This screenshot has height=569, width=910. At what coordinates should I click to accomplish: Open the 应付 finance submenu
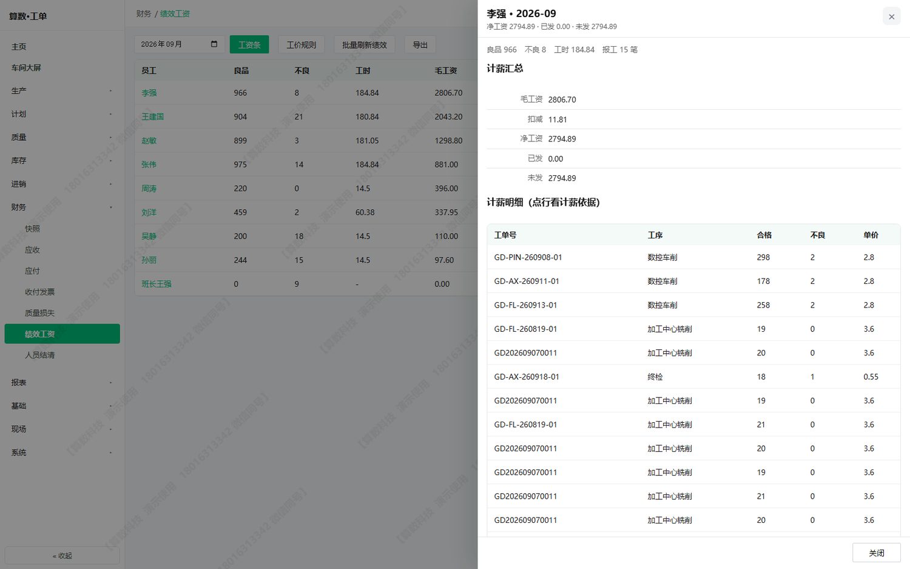pyautogui.click(x=62, y=271)
